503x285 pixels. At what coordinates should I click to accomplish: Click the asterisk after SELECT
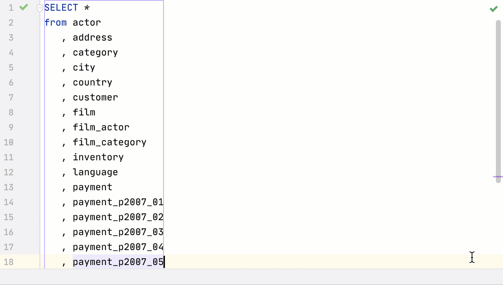click(x=87, y=7)
